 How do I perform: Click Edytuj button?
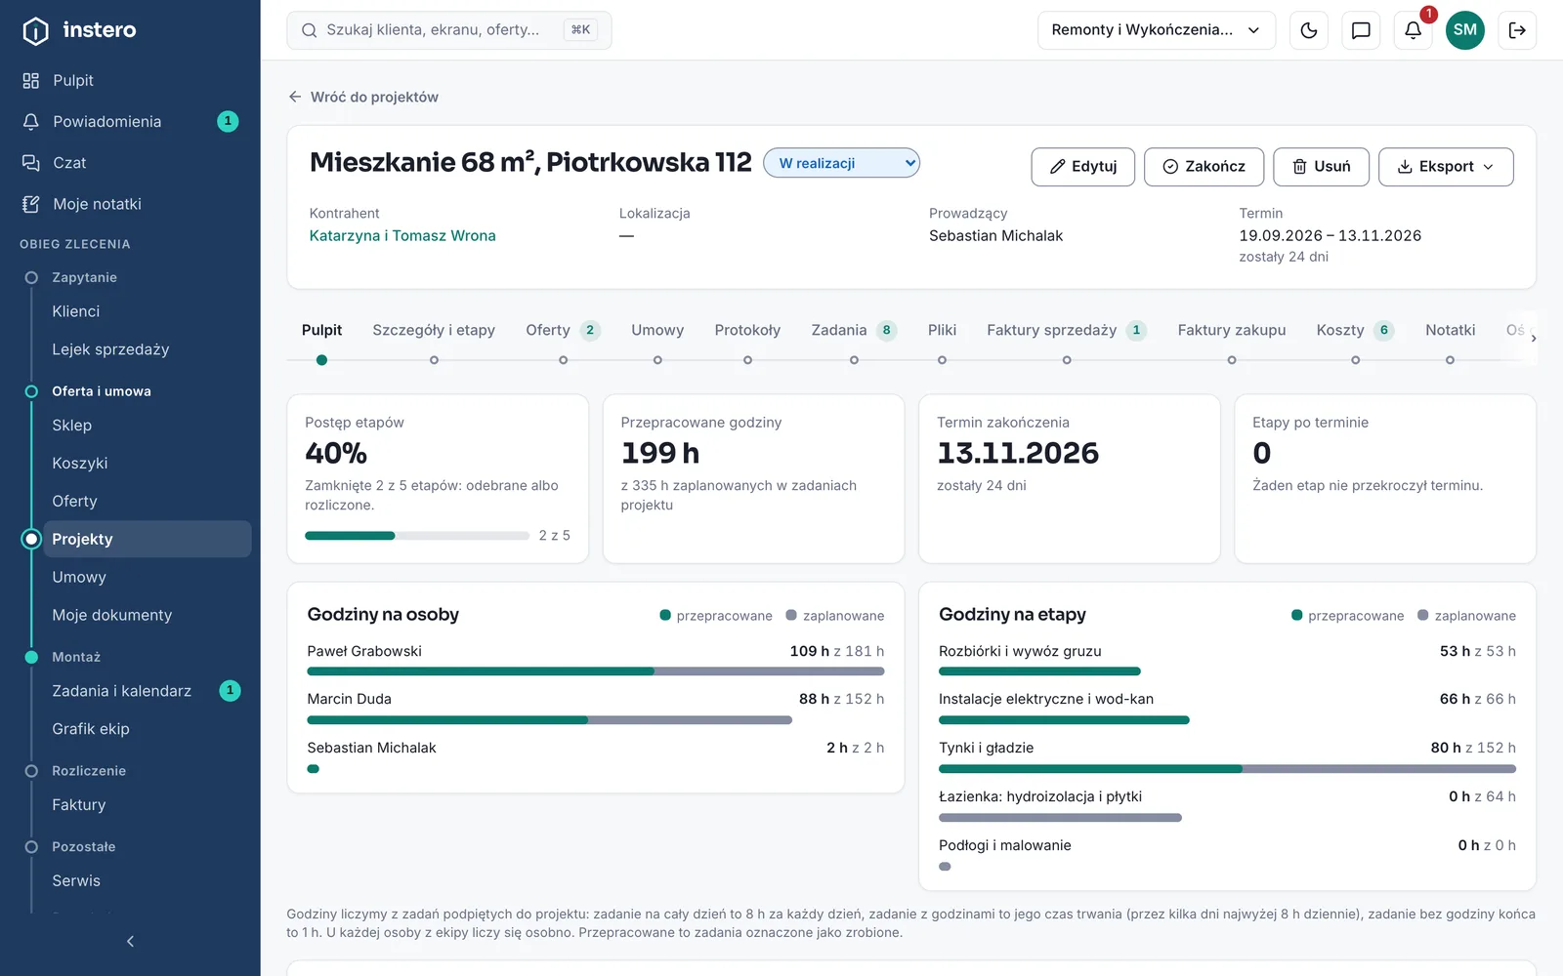coord(1082,167)
